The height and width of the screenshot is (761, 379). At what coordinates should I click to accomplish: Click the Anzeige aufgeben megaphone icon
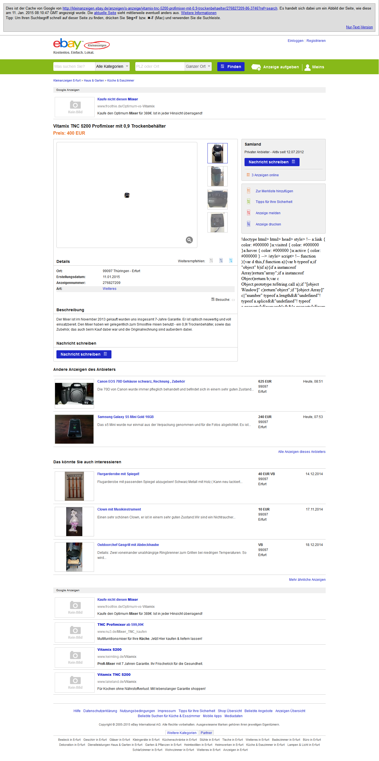pyautogui.click(x=256, y=67)
